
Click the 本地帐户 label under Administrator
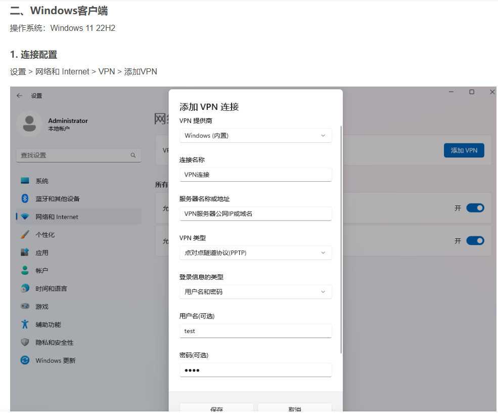pyautogui.click(x=59, y=129)
